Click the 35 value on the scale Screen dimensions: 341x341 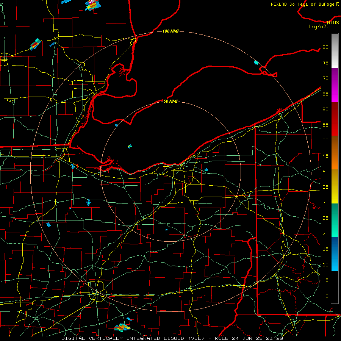pyautogui.click(x=325, y=187)
